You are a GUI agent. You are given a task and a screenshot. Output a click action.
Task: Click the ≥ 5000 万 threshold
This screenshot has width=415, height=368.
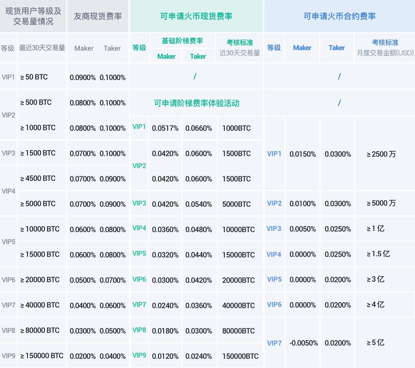(x=381, y=203)
